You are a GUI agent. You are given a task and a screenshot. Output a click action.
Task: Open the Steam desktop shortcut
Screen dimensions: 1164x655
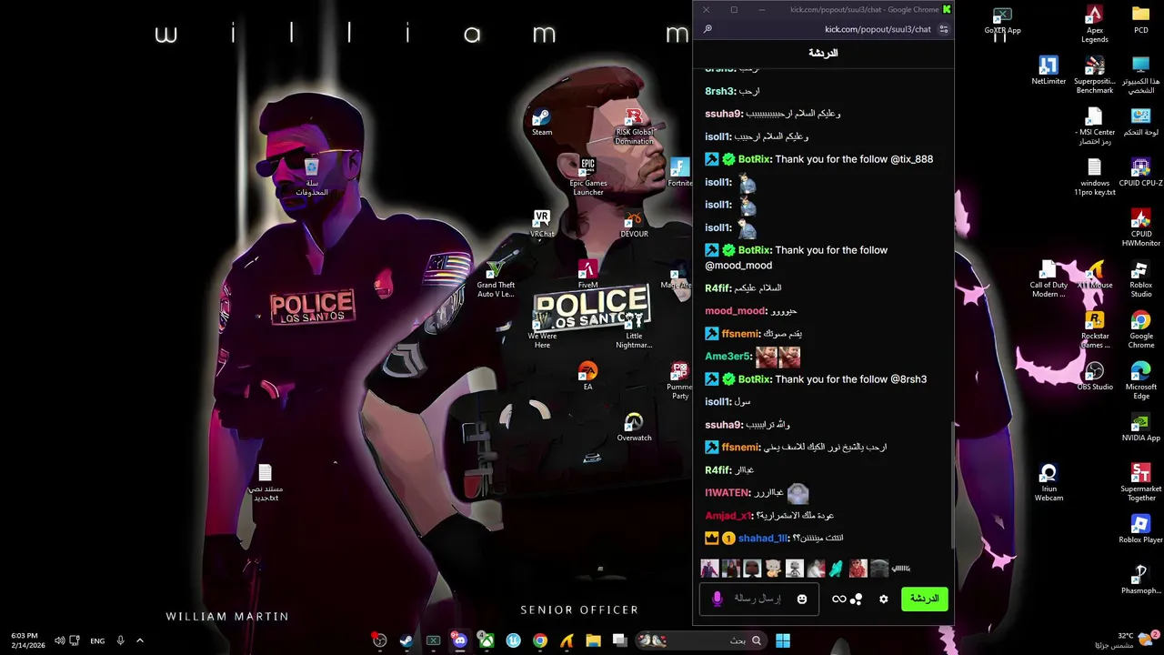pos(542,123)
